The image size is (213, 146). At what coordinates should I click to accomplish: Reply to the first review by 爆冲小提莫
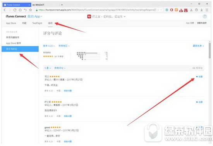pos(199,76)
